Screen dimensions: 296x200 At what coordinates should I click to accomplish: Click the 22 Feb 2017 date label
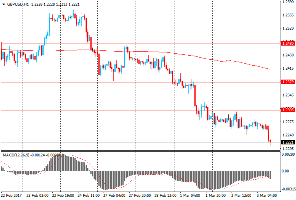point(12,195)
